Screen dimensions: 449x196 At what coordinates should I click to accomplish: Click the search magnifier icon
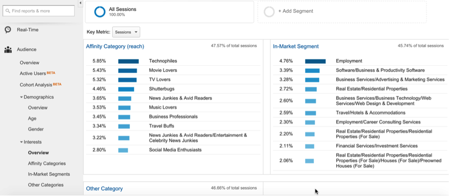coord(7,11)
